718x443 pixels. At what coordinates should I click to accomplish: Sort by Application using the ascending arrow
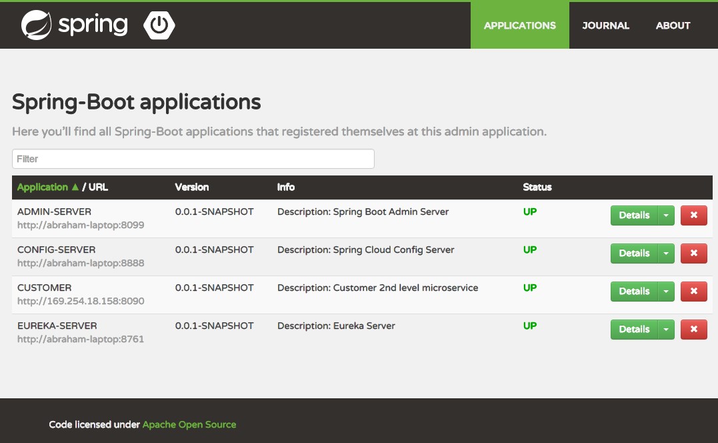point(75,187)
